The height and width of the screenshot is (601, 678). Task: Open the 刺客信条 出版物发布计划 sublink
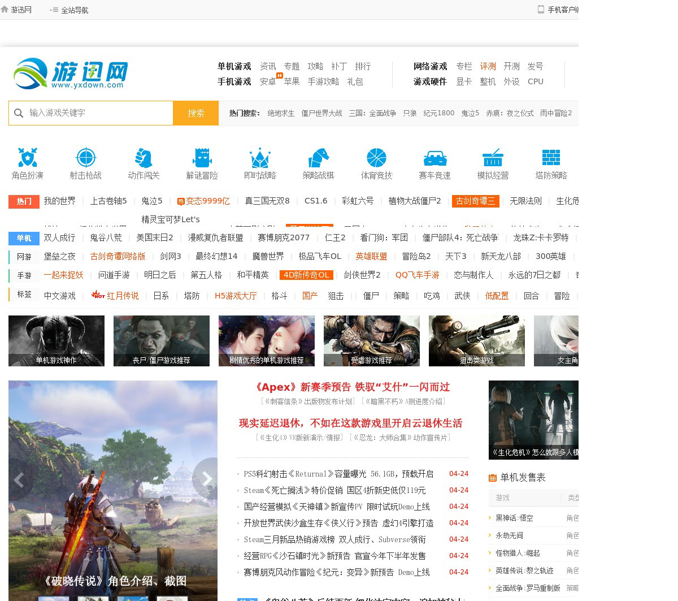click(x=308, y=401)
